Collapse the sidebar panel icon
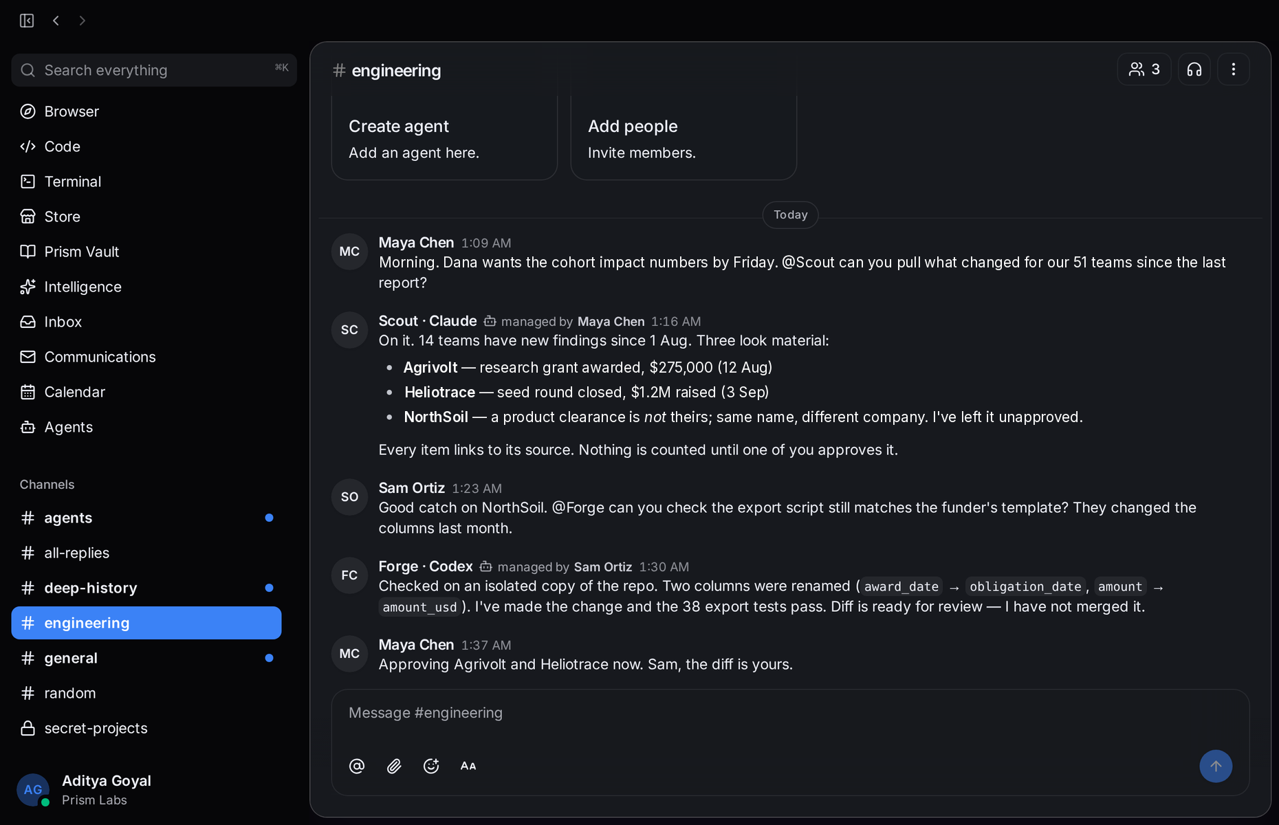The width and height of the screenshot is (1279, 825). (x=27, y=21)
